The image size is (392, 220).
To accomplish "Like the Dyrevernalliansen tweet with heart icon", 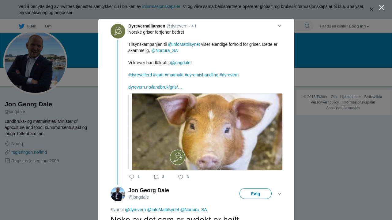I will point(181,177).
